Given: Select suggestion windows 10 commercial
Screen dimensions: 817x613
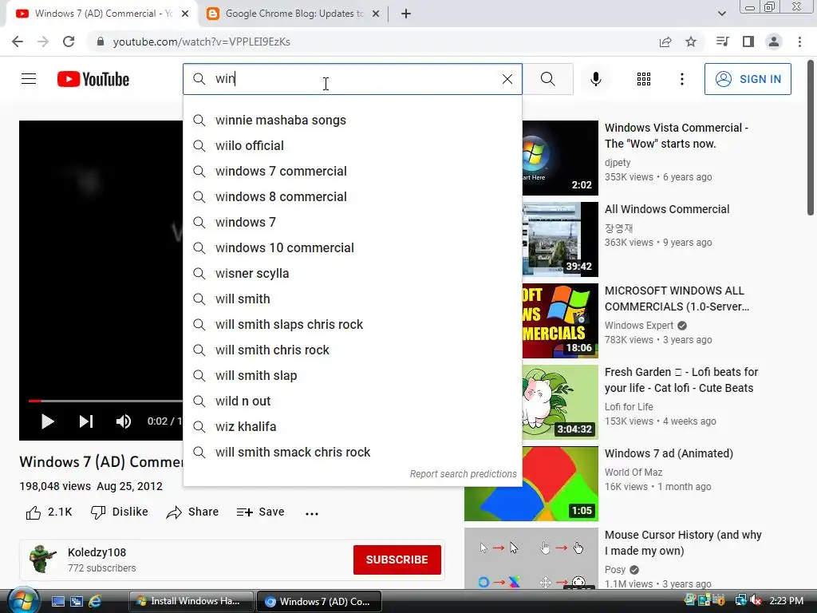Looking at the screenshot, I should point(352,247).
